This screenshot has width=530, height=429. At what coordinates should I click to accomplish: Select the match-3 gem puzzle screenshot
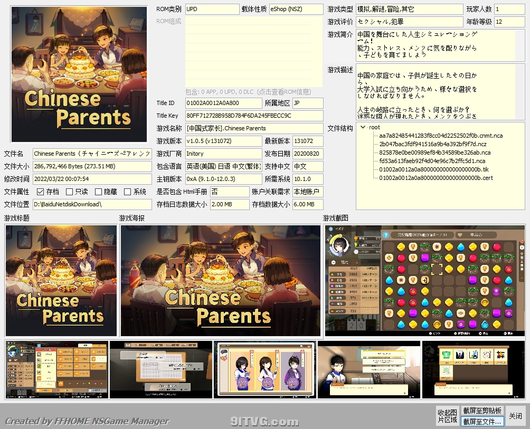424,280
